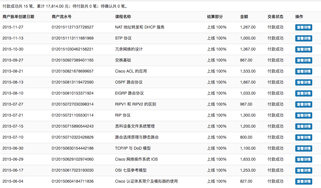Click serial number 0120150715890544243

tap(73, 126)
